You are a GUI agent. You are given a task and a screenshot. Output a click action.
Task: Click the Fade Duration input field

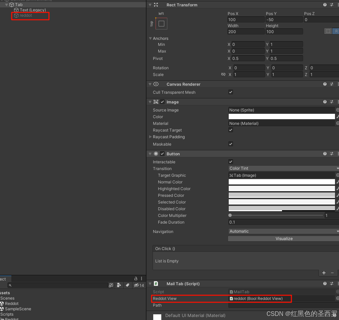pyautogui.click(x=284, y=222)
